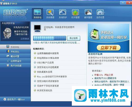Select the 发现IE相关项目被修改 result text
132x107 pixels.
pyautogui.click(x=48, y=81)
